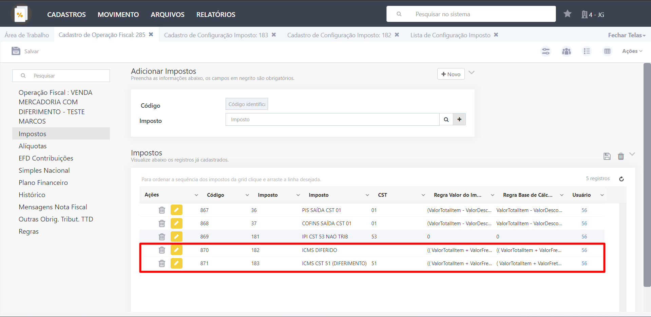Open the sliders settings icon in toolbar
This screenshot has height=317, width=651.
pos(546,51)
